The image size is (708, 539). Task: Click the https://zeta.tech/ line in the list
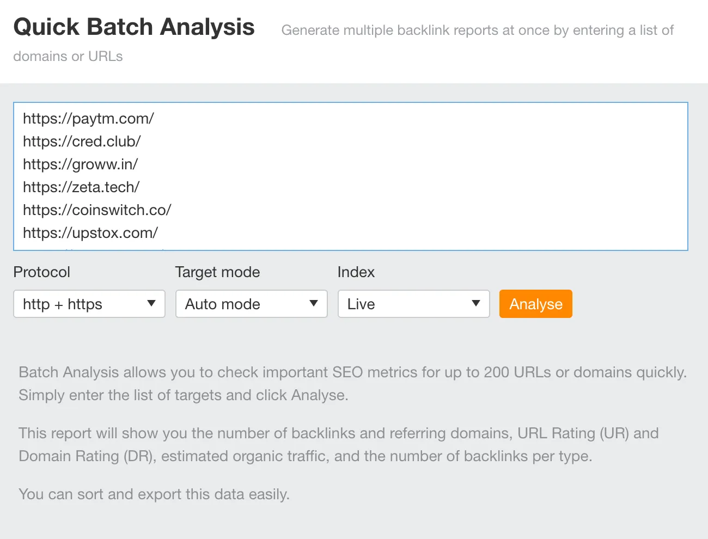click(81, 187)
